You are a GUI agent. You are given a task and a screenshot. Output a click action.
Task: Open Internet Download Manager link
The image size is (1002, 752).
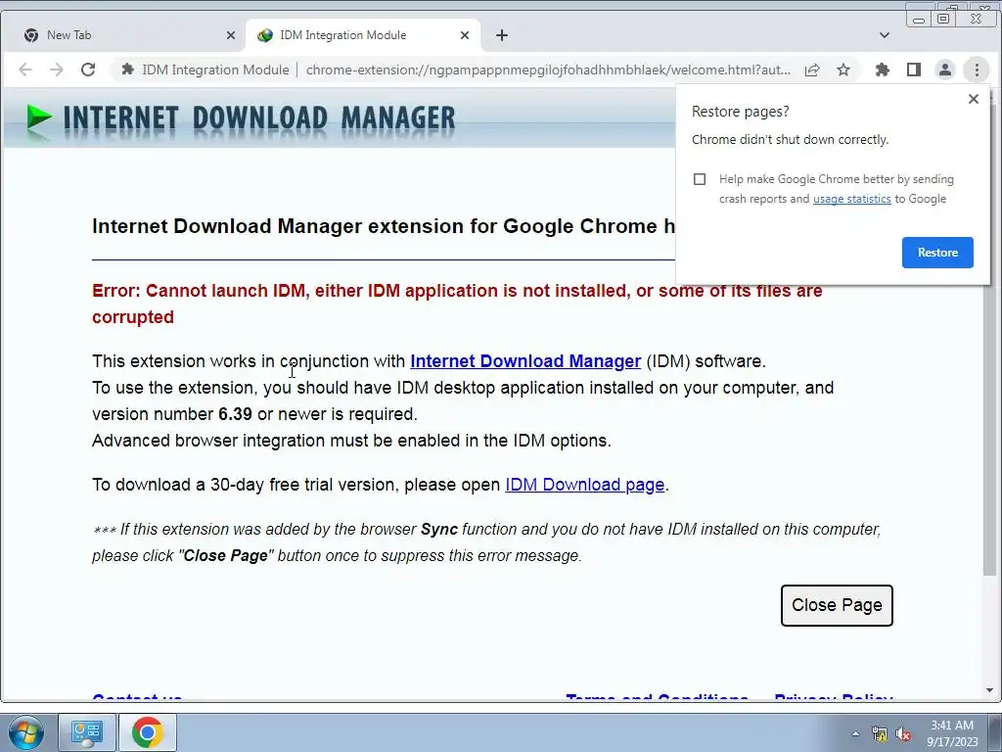[525, 361]
